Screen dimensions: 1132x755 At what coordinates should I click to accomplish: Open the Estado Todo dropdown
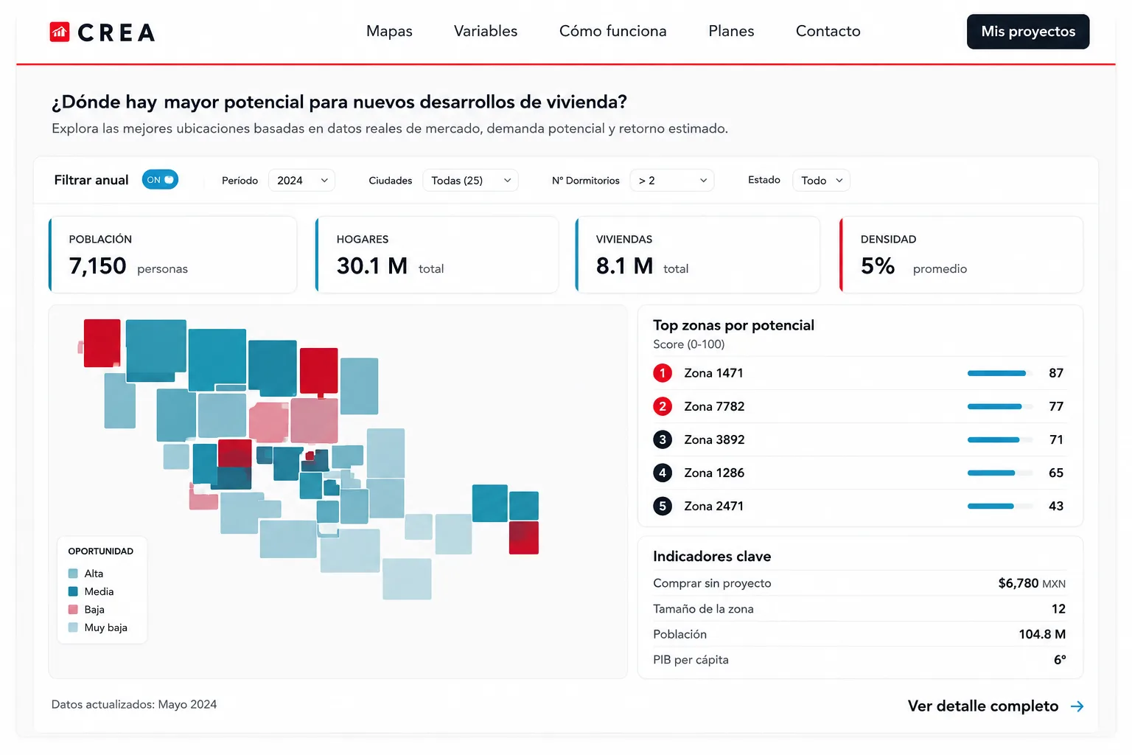click(821, 181)
